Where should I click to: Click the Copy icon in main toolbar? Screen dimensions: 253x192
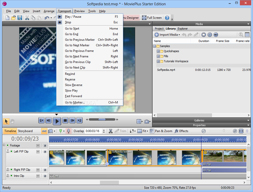click(x=33, y=18)
